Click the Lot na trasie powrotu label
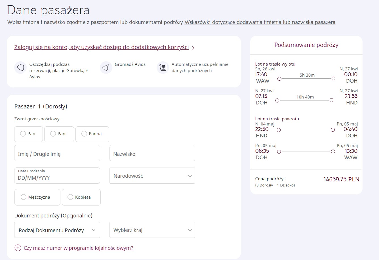 coord(277,119)
